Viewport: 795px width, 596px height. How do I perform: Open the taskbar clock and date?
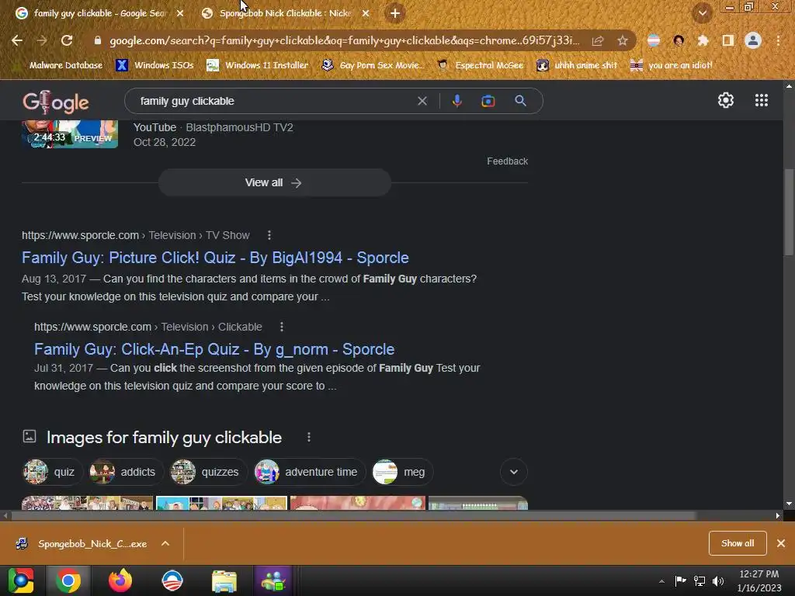pyautogui.click(x=759, y=580)
